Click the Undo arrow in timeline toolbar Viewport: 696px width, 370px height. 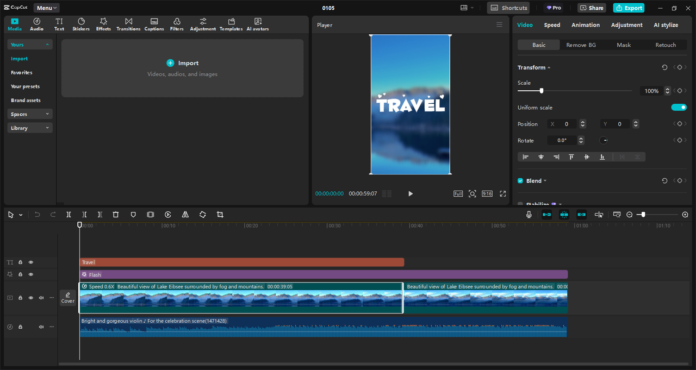pos(37,215)
